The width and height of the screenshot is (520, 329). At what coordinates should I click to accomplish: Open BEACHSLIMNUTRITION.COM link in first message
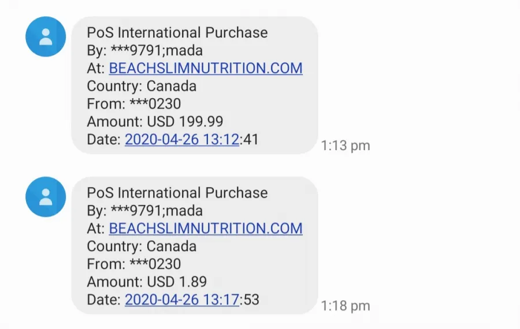point(206,68)
